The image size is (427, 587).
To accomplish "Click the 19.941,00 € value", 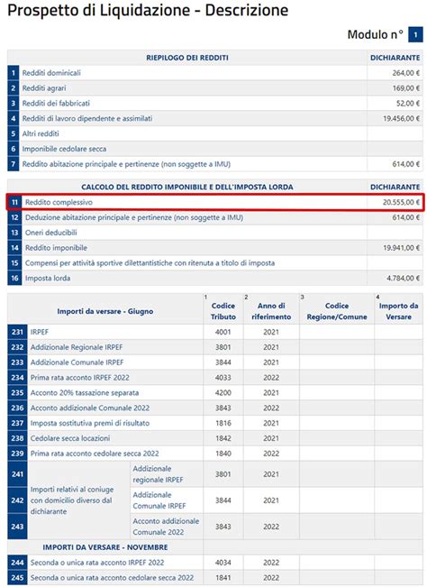I will point(401,248).
